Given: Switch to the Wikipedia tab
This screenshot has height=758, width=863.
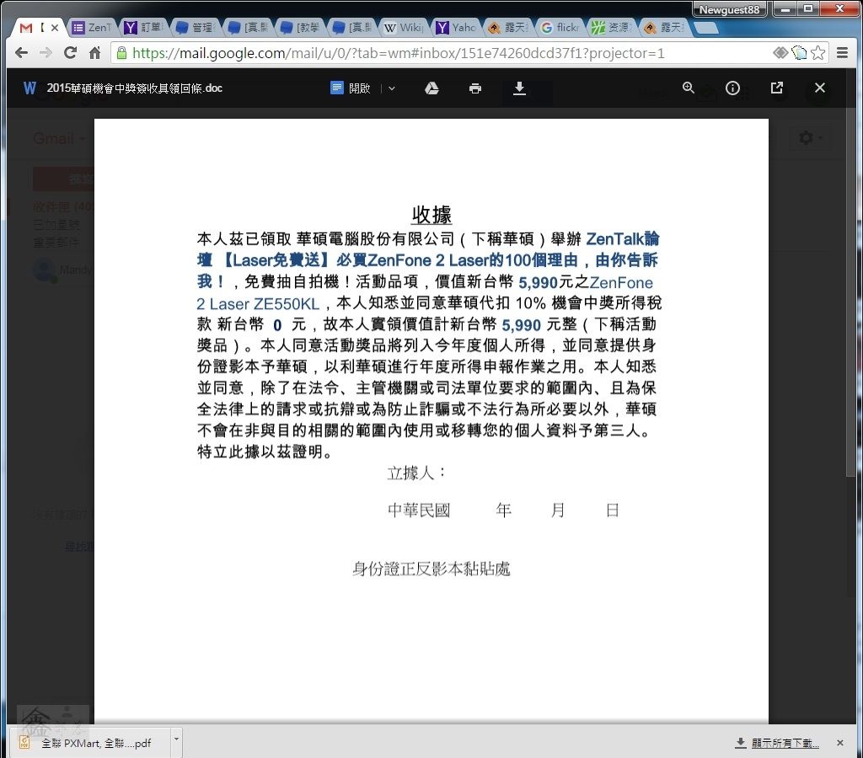Looking at the screenshot, I should [x=404, y=28].
